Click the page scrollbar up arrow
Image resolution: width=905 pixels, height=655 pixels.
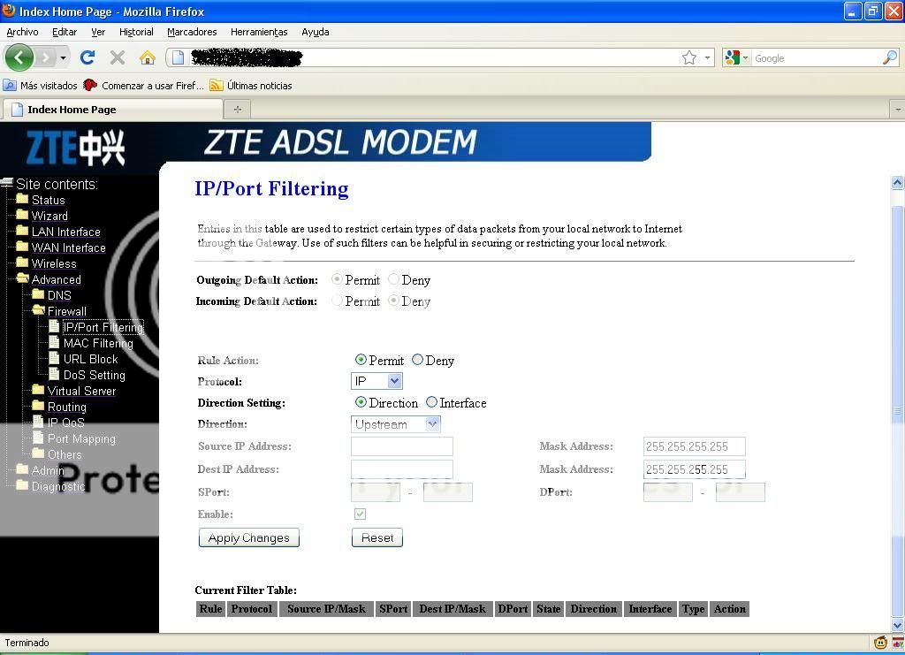(x=896, y=181)
